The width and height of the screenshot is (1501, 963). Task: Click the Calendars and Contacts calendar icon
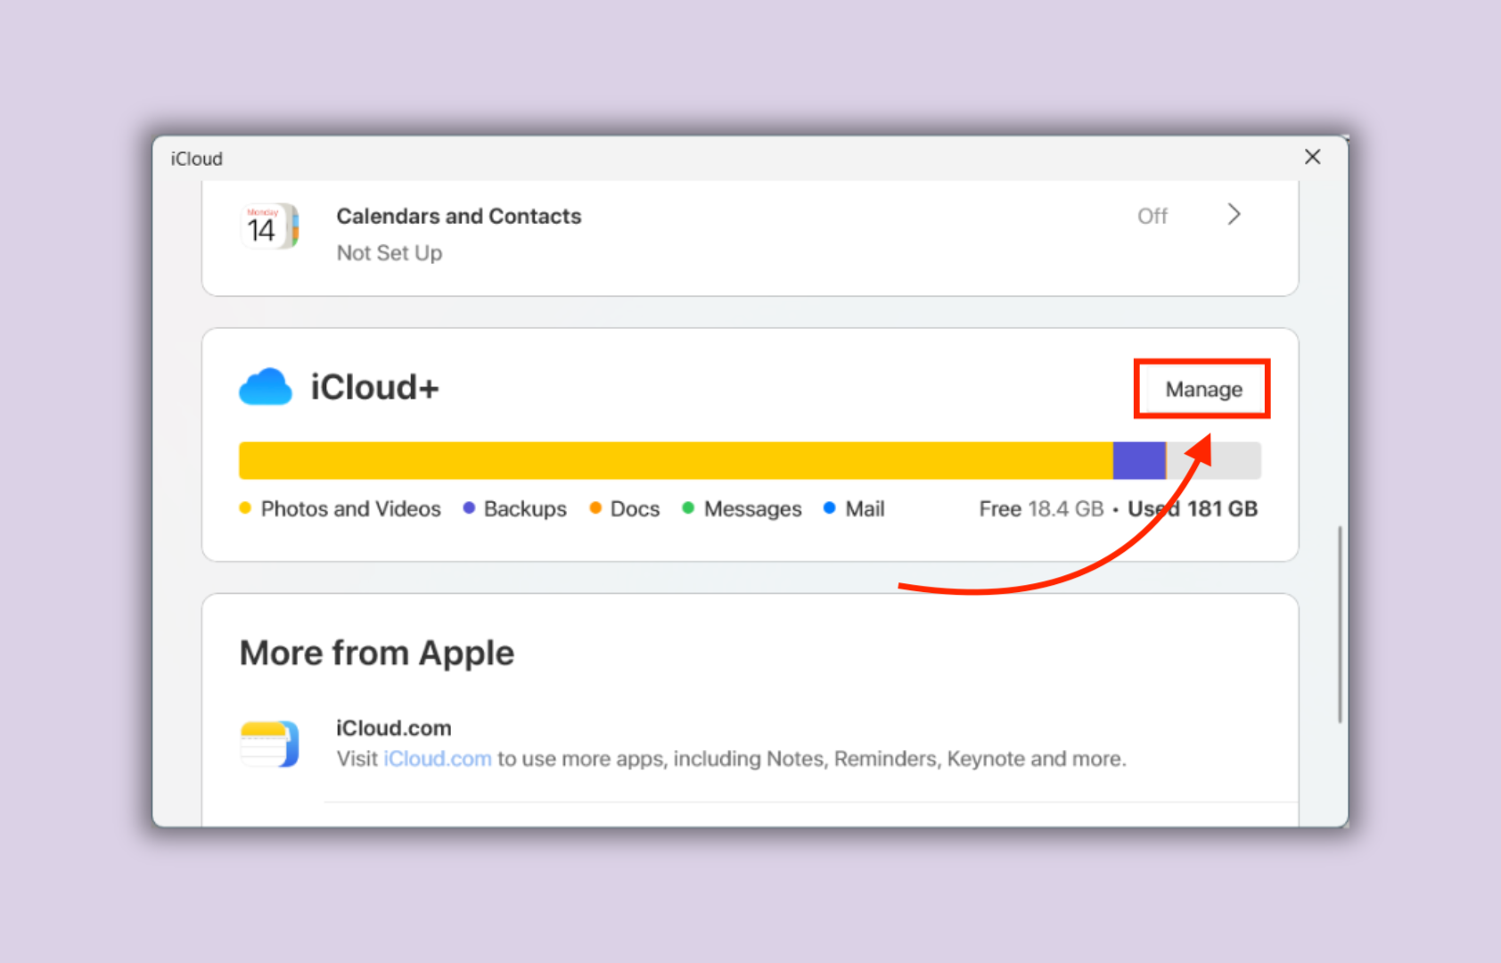click(269, 226)
